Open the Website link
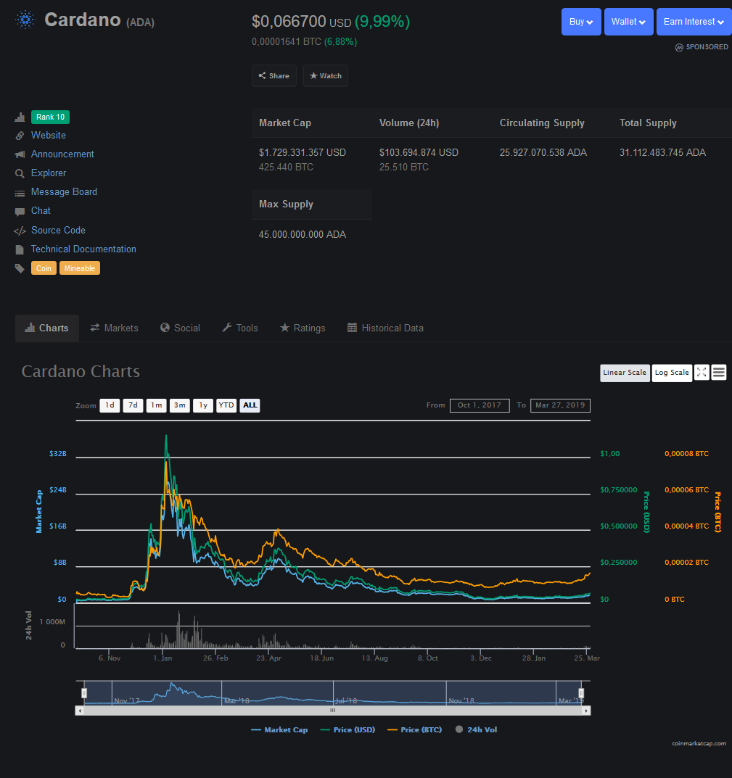 point(48,136)
